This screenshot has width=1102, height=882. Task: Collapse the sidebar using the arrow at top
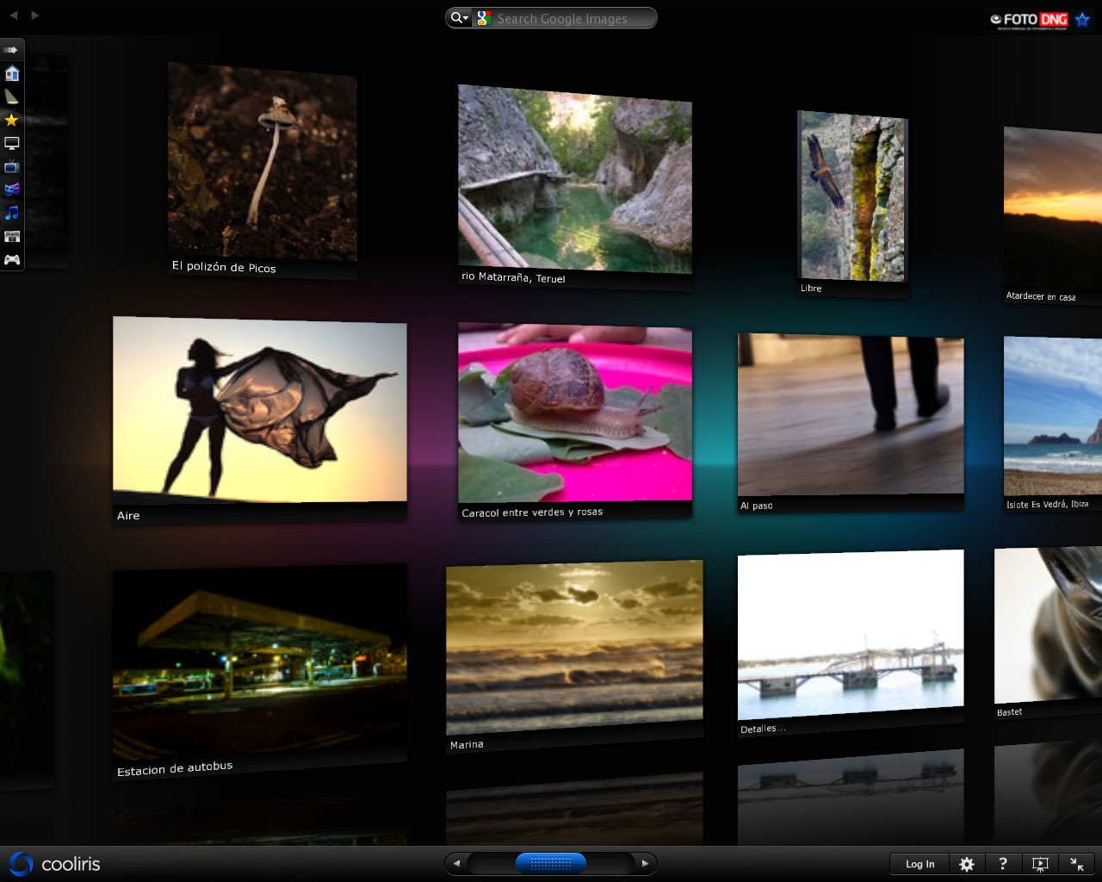point(11,50)
